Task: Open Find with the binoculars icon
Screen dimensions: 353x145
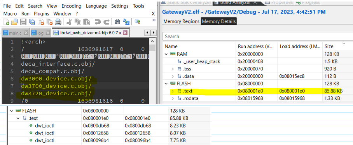Action: [x=117, y=22]
